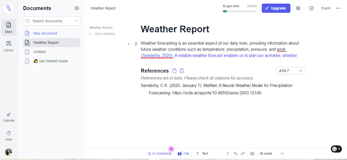Open the Help section
The height and width of the screenshot is (160, 347).
pyautogui.click(x=9, y=136)
